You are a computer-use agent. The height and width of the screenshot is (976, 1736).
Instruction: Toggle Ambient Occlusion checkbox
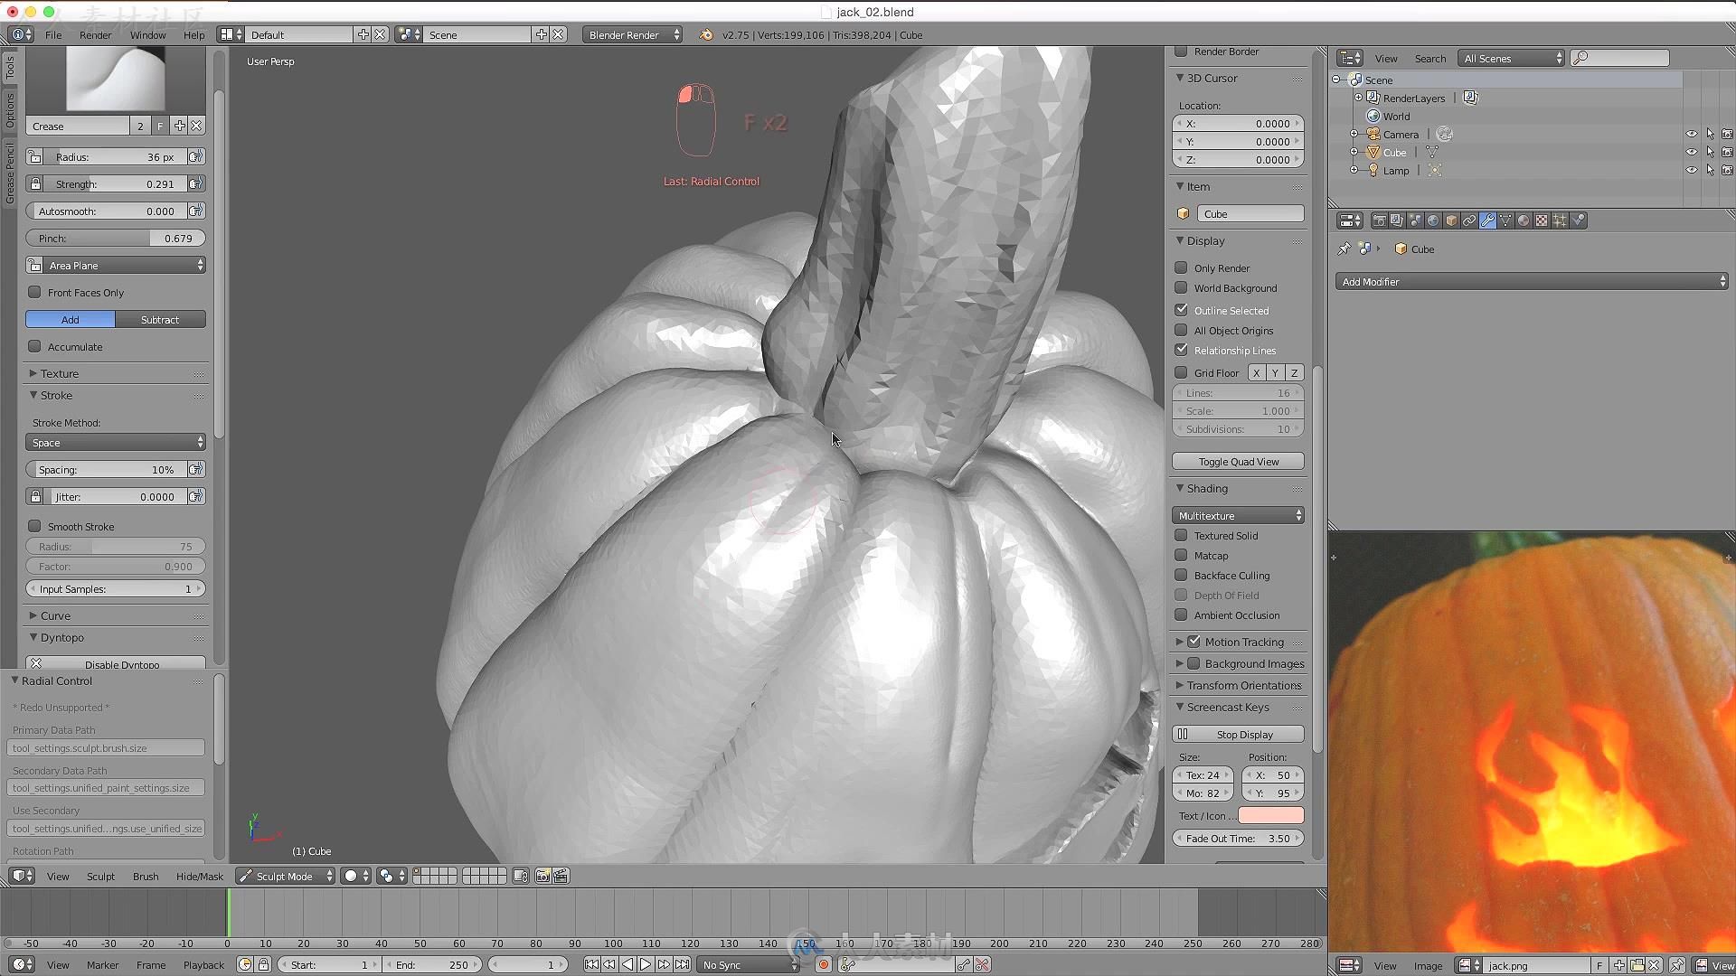(x=1180, y=615)
